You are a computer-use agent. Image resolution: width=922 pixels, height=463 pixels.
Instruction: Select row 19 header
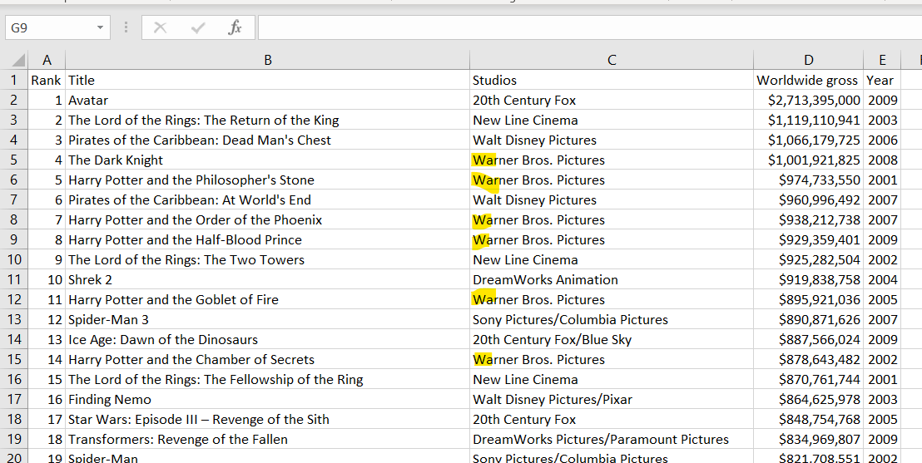pos(14,440)
